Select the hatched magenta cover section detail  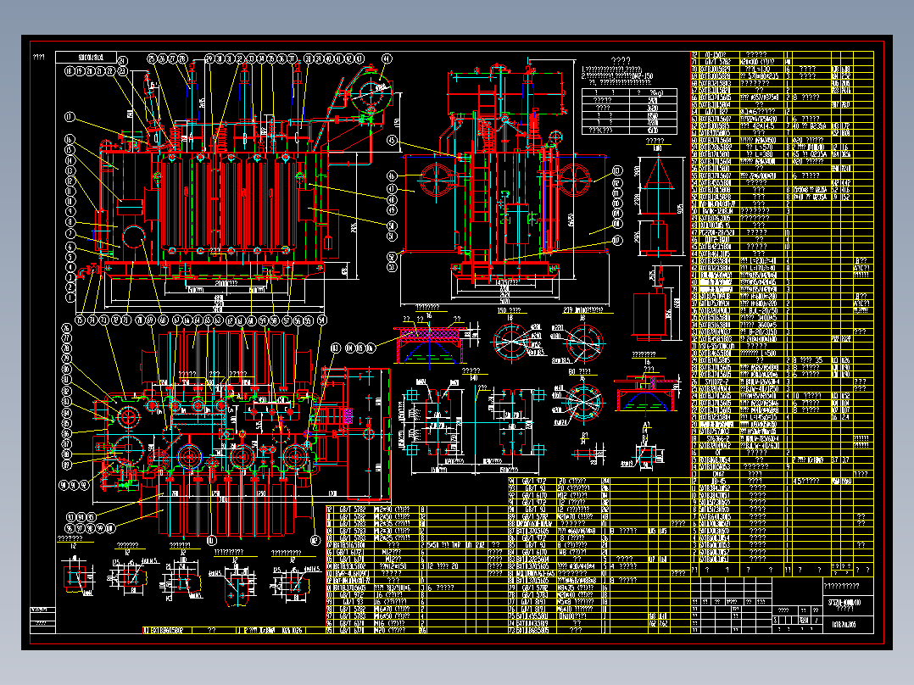[x=429, y=345]
